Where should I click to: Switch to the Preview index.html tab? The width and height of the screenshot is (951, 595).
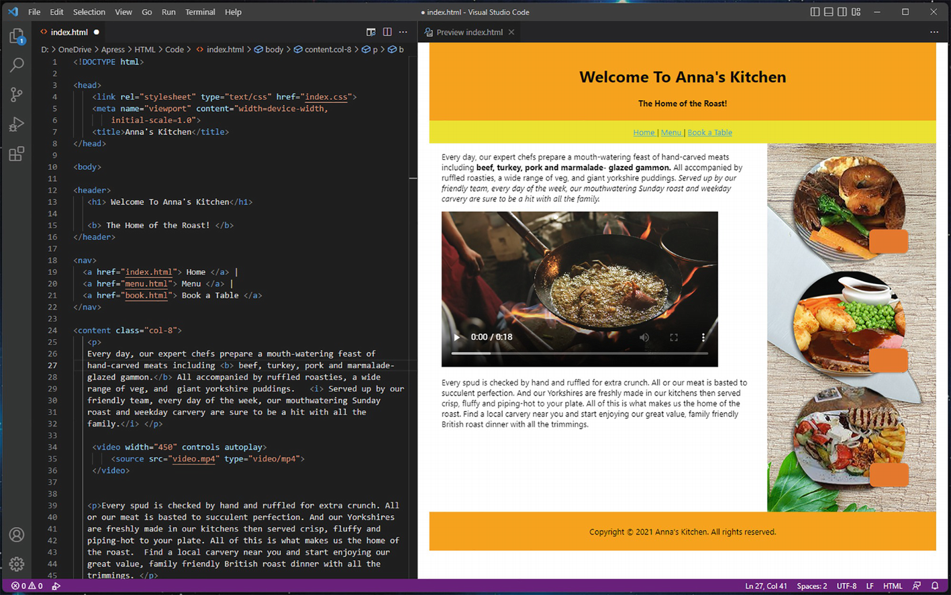pyautogui.click(x=469, y=32)
